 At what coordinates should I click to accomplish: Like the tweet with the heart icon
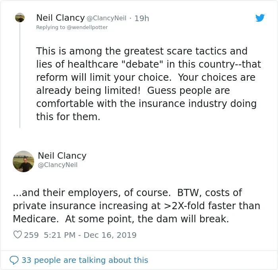[x=17, y=235]
